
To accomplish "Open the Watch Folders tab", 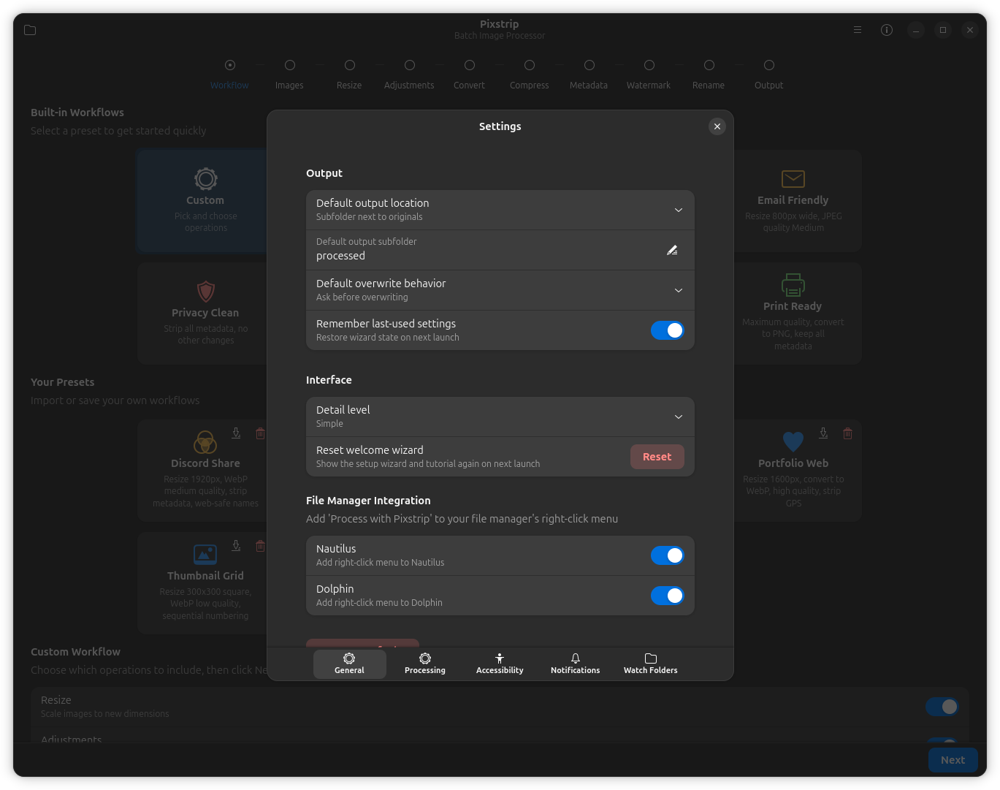I will (650, 664).
